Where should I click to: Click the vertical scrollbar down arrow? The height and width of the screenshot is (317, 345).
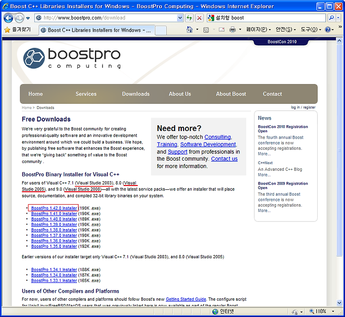pyautogui.click(x=339, y=303)
